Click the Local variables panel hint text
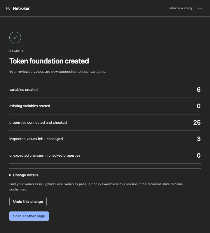 96,187
